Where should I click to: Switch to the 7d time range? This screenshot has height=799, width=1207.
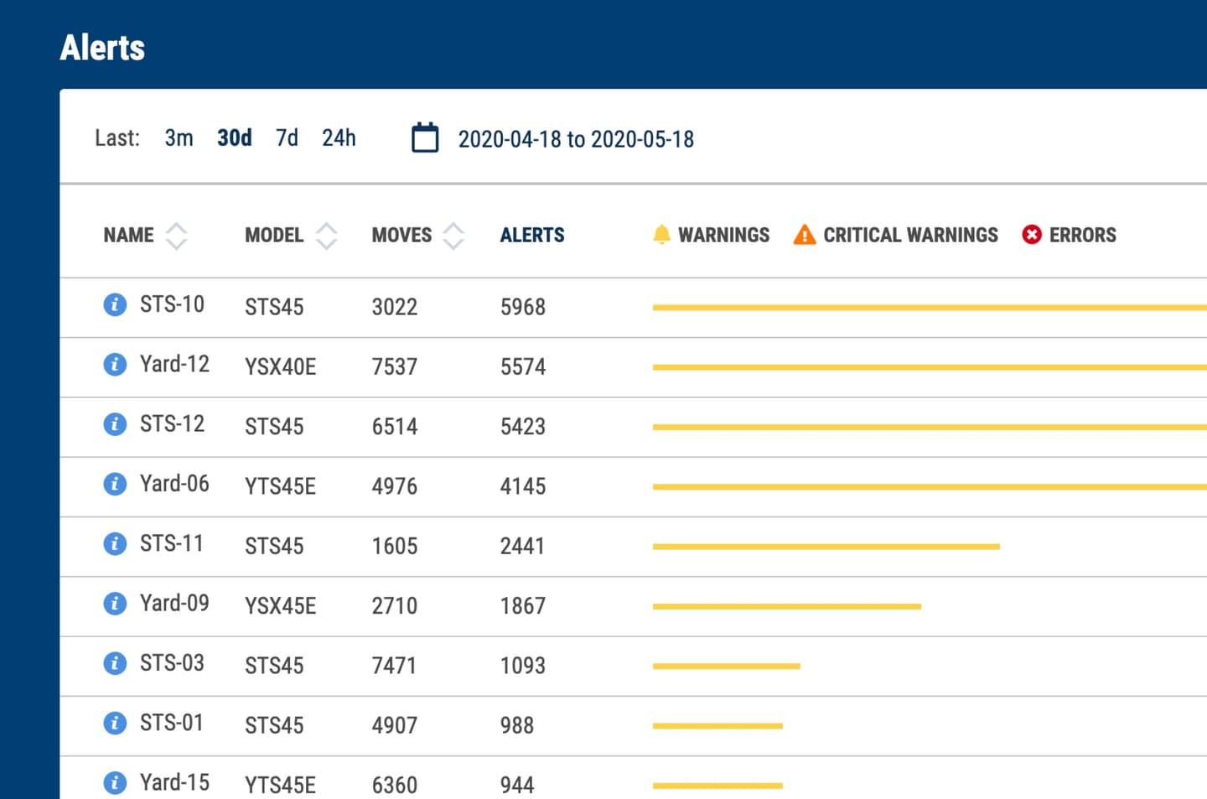click(287, 138)
